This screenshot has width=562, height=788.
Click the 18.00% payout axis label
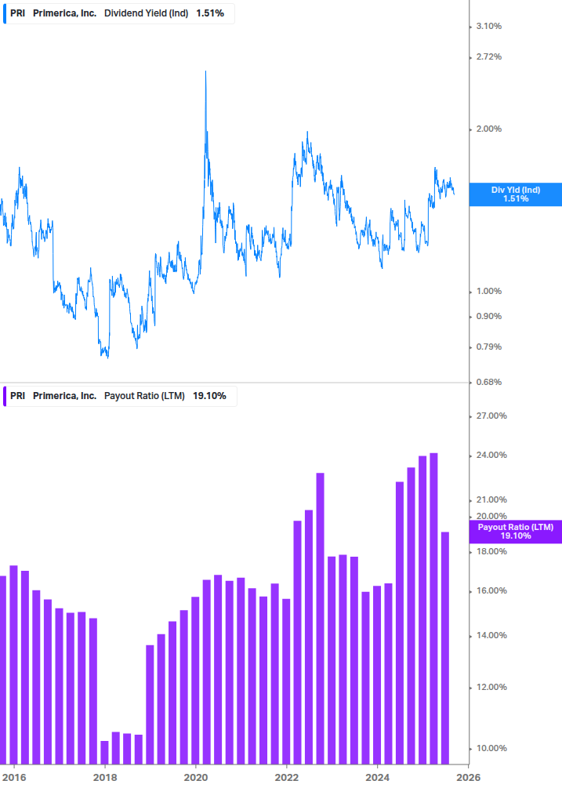pos(491,551)
